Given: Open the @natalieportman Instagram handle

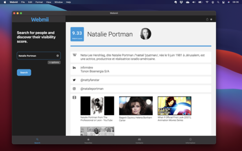Looking at the screenshot, I should 92,89.
